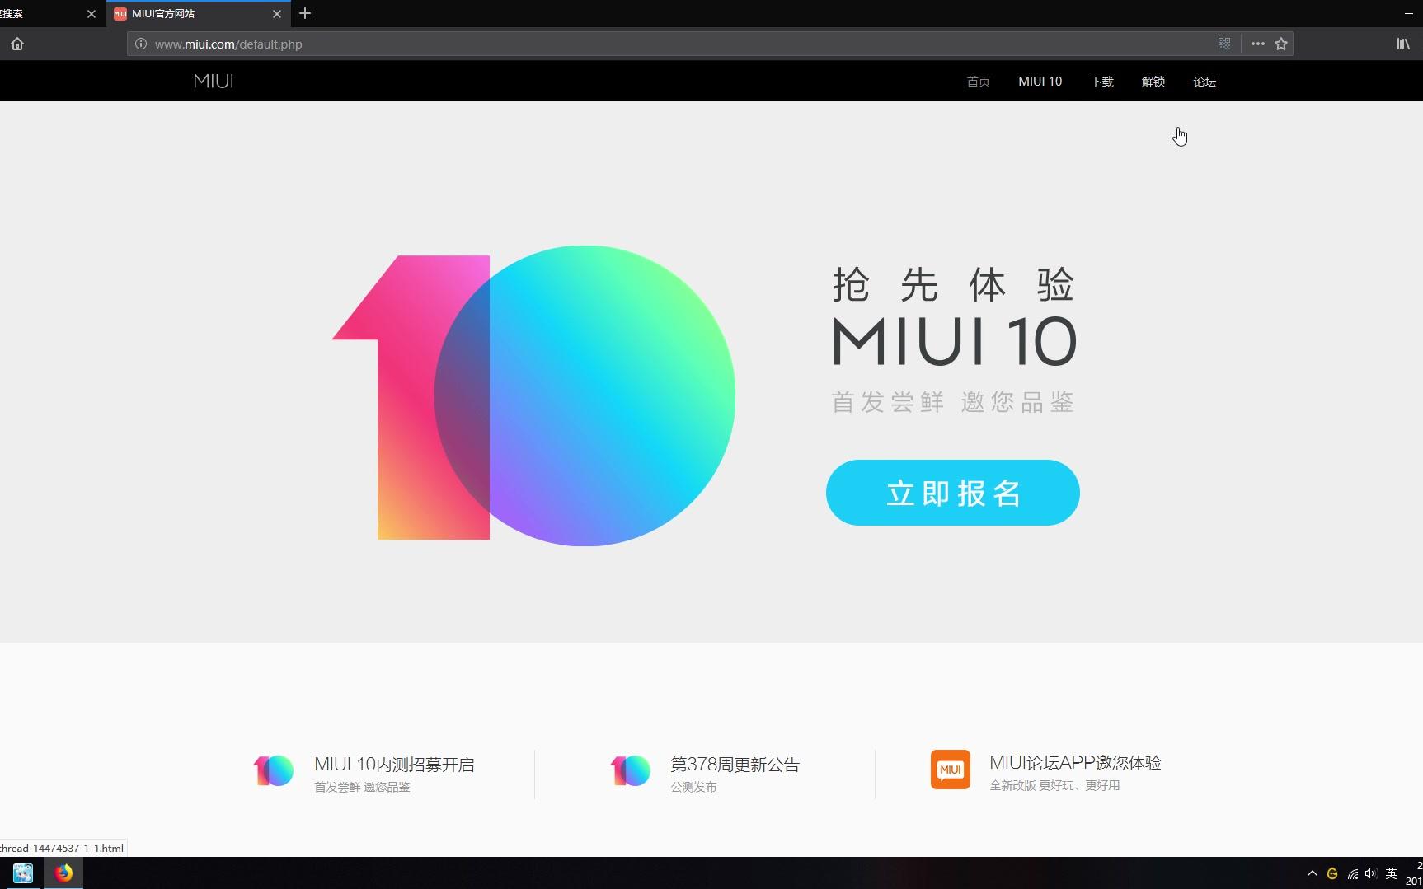The image size is (1423, 889).
Task: Open Firefox from the taskbar
Action: tap(63, 873)
